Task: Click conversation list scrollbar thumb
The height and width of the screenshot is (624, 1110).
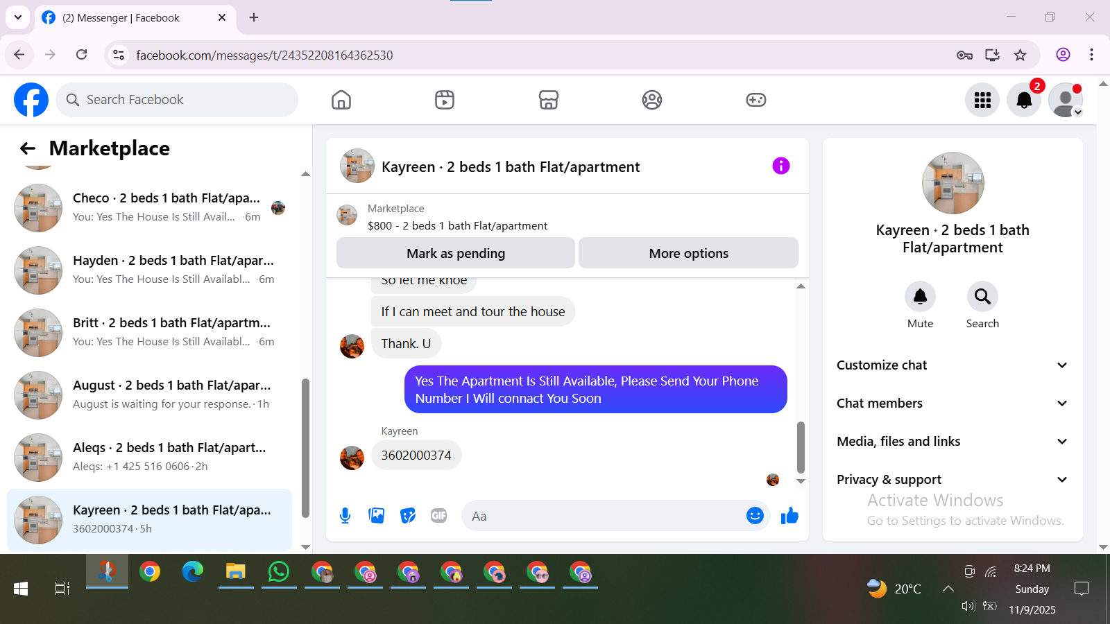Action: [305, 448]
